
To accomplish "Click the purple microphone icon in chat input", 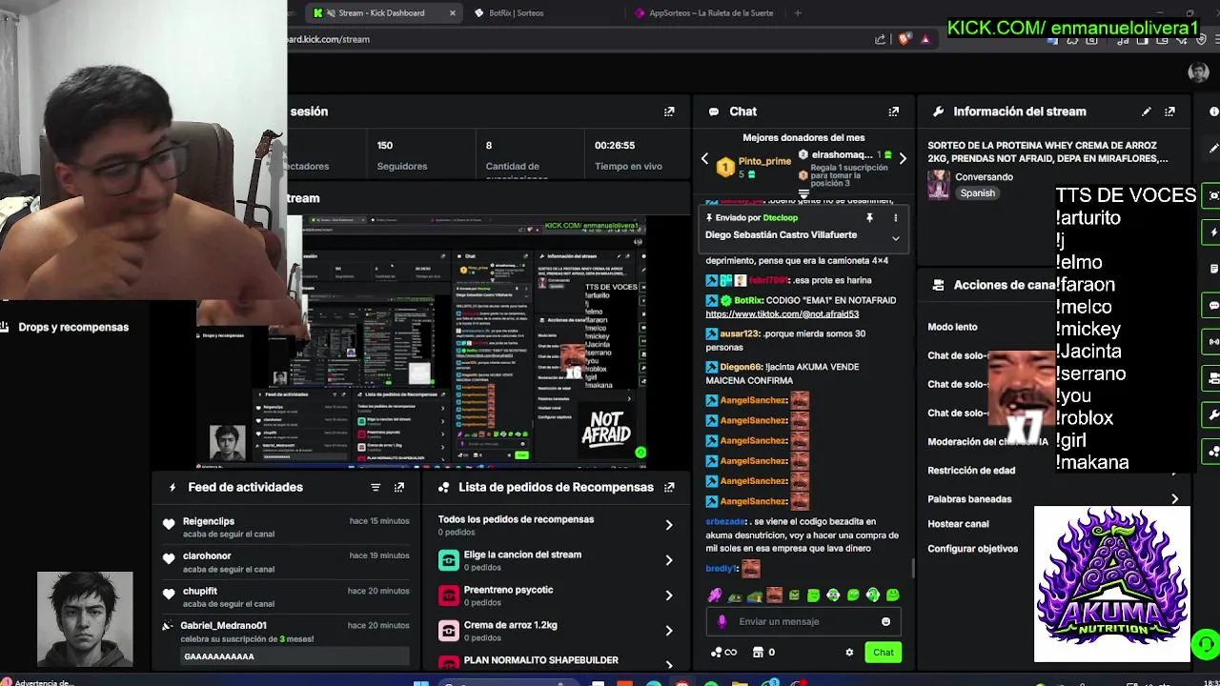I will pyautogui.click(x=722, y=621).
